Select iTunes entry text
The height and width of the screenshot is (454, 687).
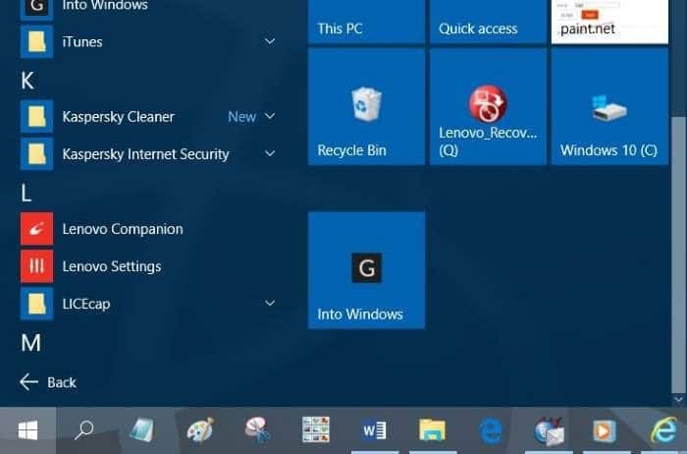click(82, 42)
